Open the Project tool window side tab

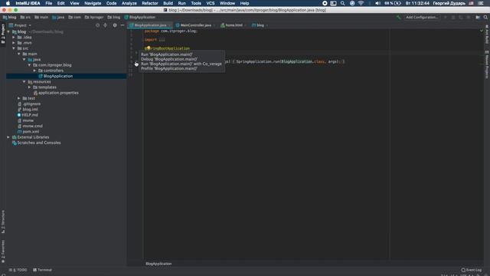pos(3,34)
